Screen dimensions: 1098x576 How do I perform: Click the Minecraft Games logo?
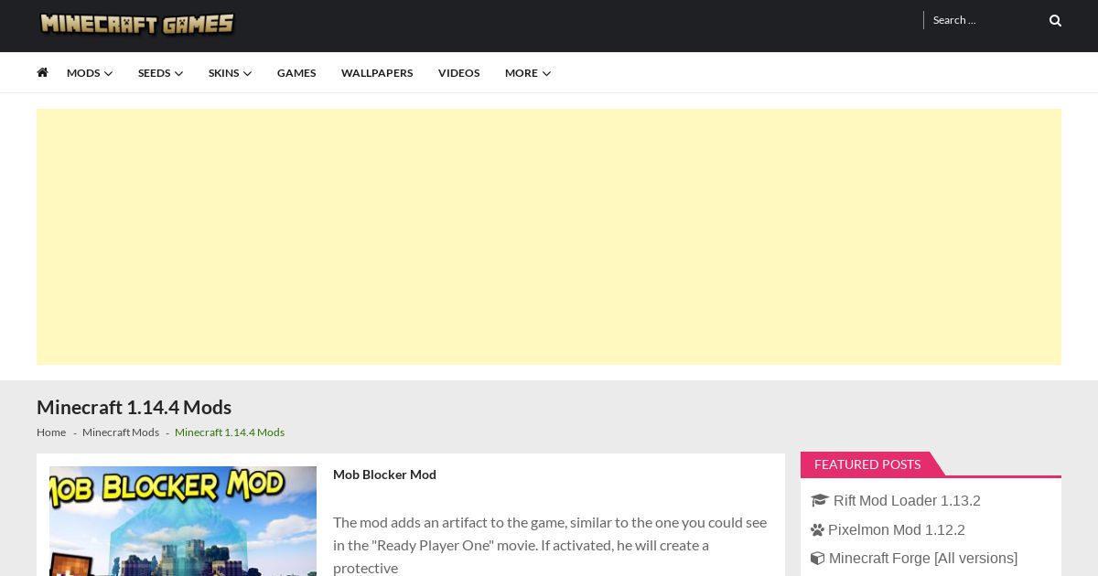(137, 24)
